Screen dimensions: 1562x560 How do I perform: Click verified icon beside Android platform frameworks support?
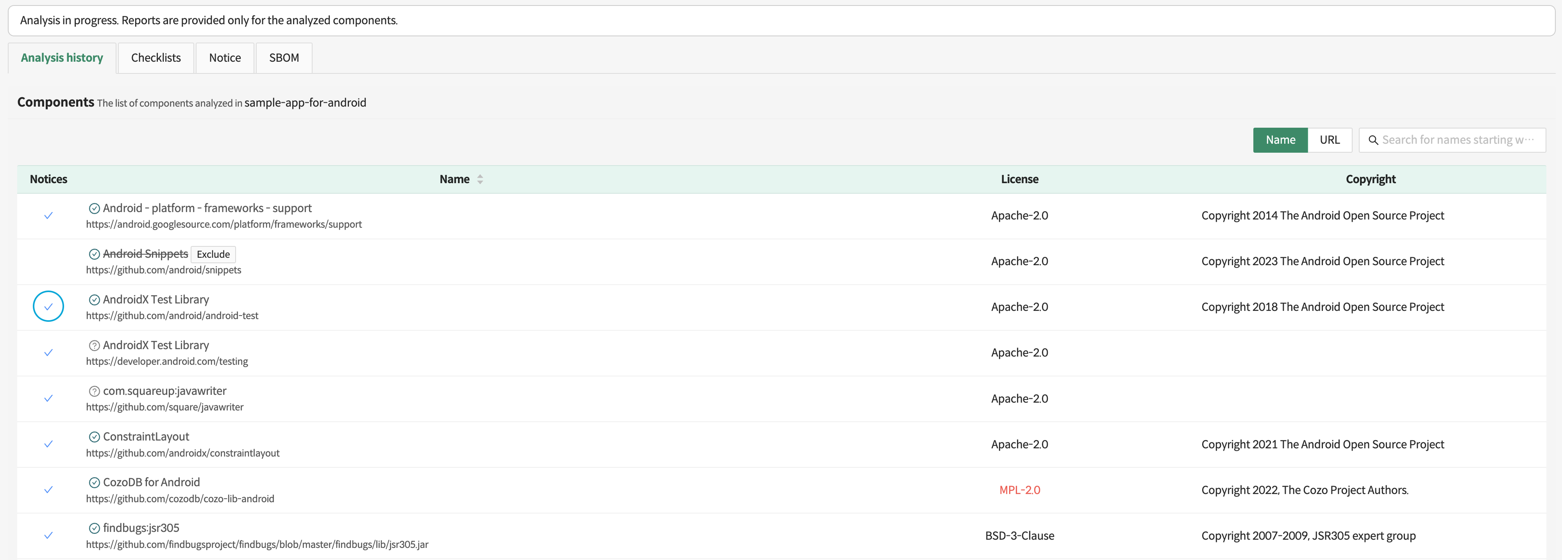tap(94, 209)
